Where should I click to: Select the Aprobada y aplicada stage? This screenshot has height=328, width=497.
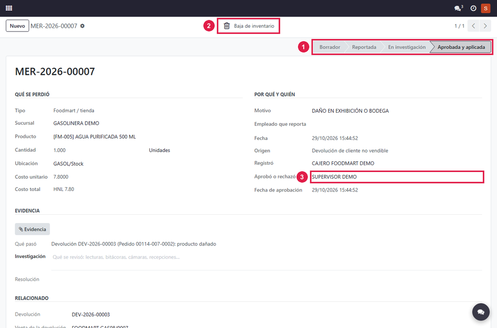(461, 47)
